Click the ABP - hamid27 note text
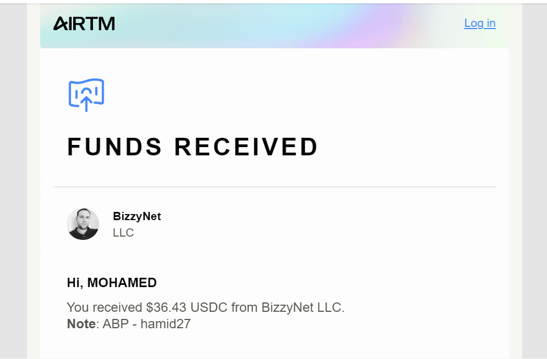Viewport: 547px width, 359px height. tap(146, 324)
